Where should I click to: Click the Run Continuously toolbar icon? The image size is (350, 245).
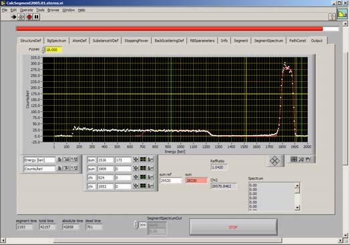pyautogui.click(x=21, y=17)
